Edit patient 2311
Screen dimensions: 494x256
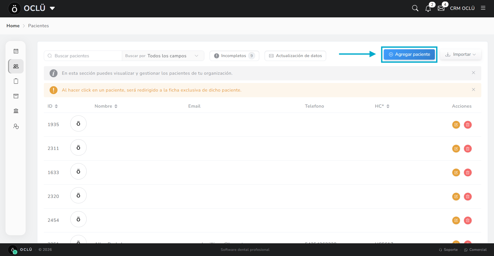pyautogui.click(x=456, y=149)
